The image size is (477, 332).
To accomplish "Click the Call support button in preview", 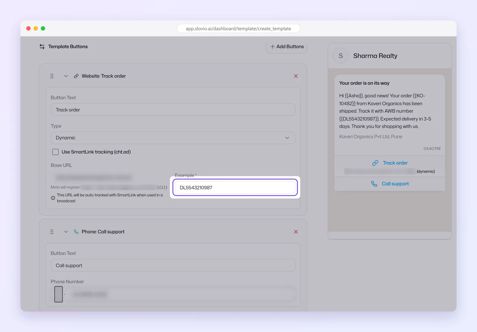I will (x=390, y=184).
